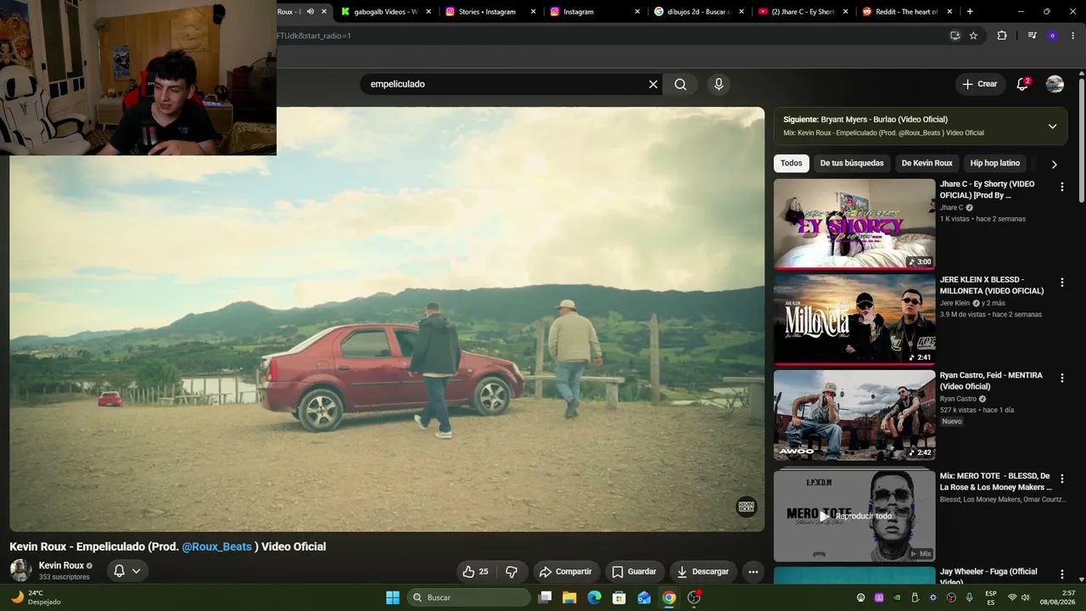Select the De tus búsquedas chip
Viewport: 1086px width, 611px height.
pyautogui.click(x=852, y=163)
